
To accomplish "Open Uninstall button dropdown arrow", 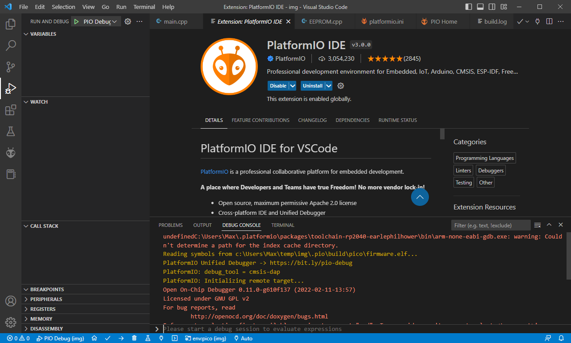I will coord(329,86).
